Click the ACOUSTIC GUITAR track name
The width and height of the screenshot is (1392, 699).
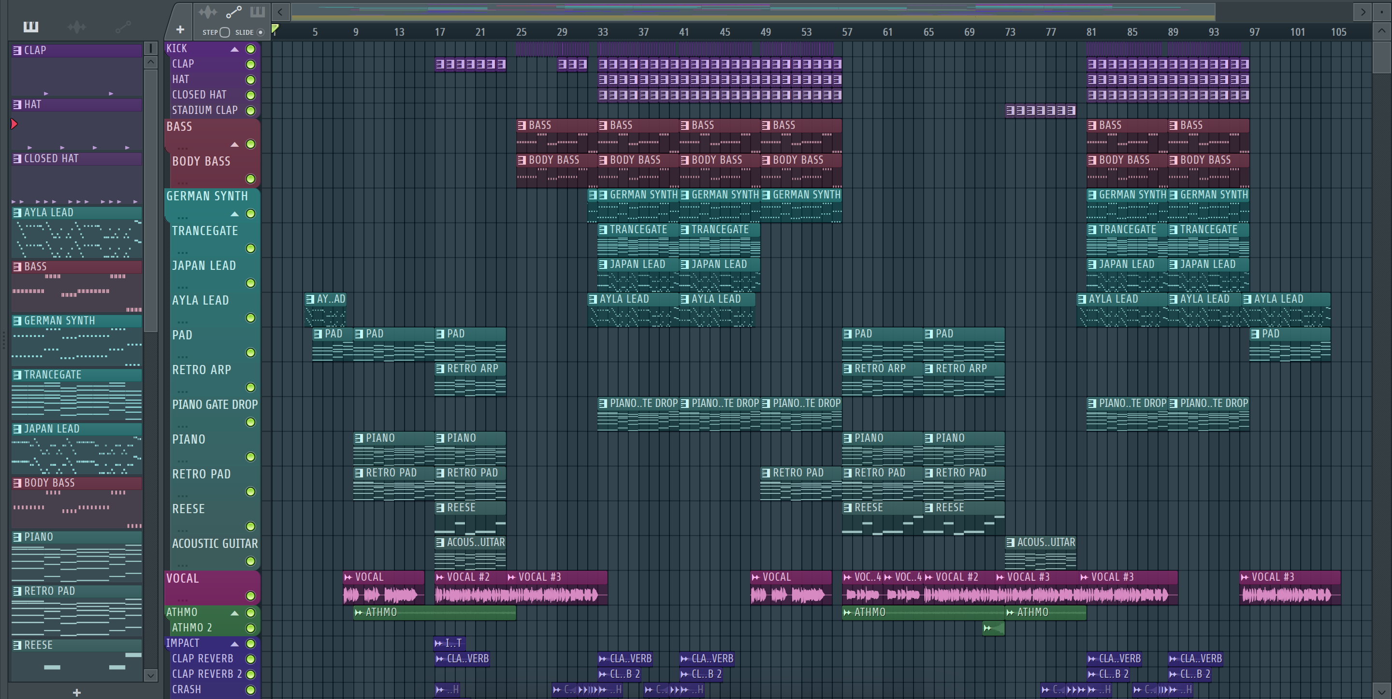[215, 544]
